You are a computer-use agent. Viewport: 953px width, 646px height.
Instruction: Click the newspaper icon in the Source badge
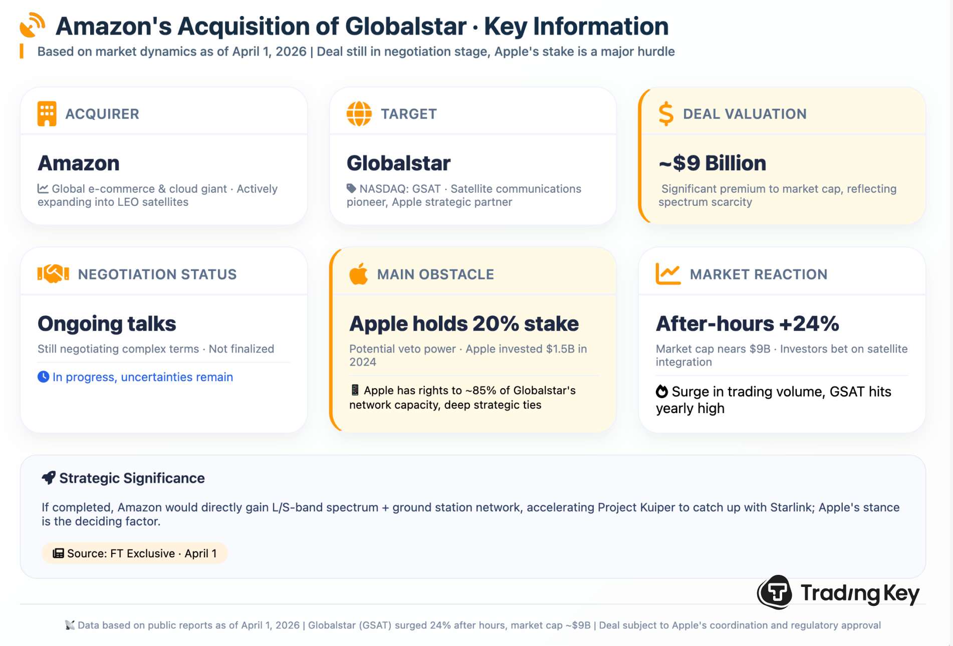(x=59, y=553)
